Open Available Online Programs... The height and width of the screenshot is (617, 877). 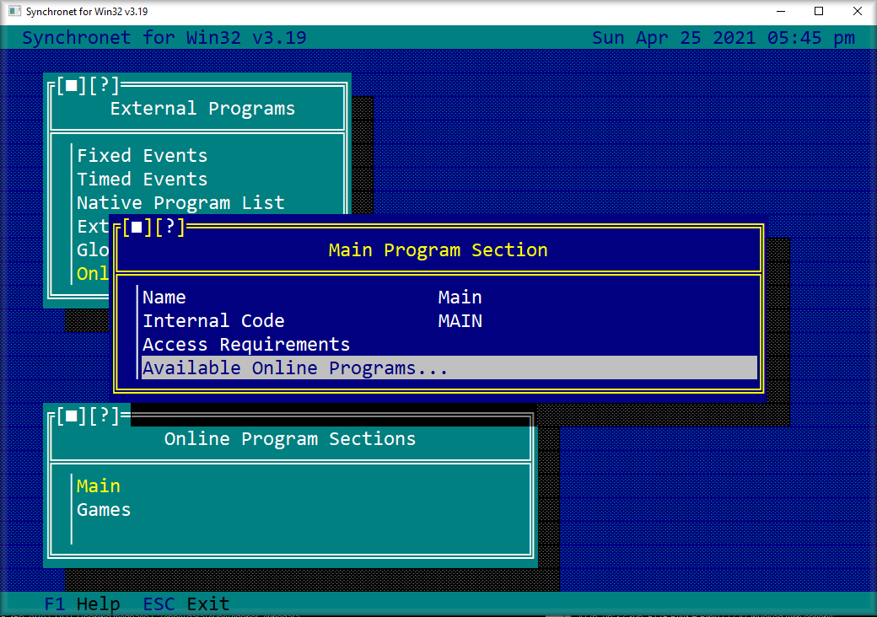click(x=449, y=368)
